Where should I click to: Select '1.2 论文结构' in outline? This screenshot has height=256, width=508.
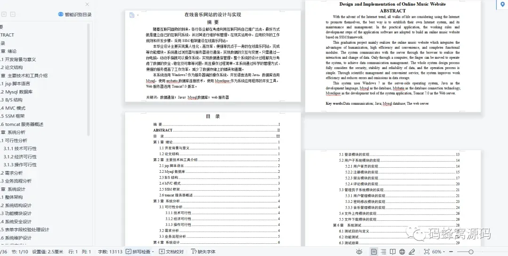[x=11, y=67]
